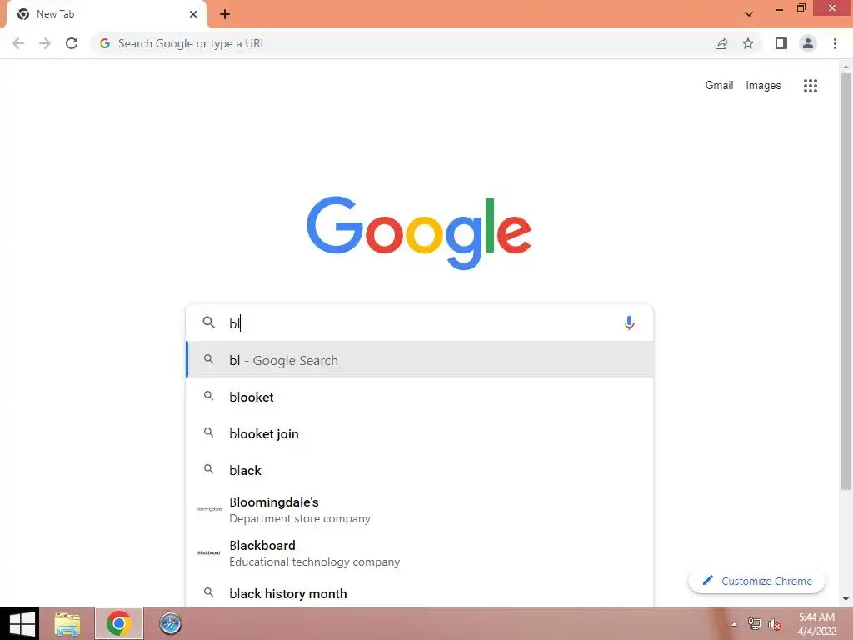Image resolution: width=853 pixels, height=640 pixels.
Task: Open Chrome's three-dot menu
Action: tap(835, 43)
